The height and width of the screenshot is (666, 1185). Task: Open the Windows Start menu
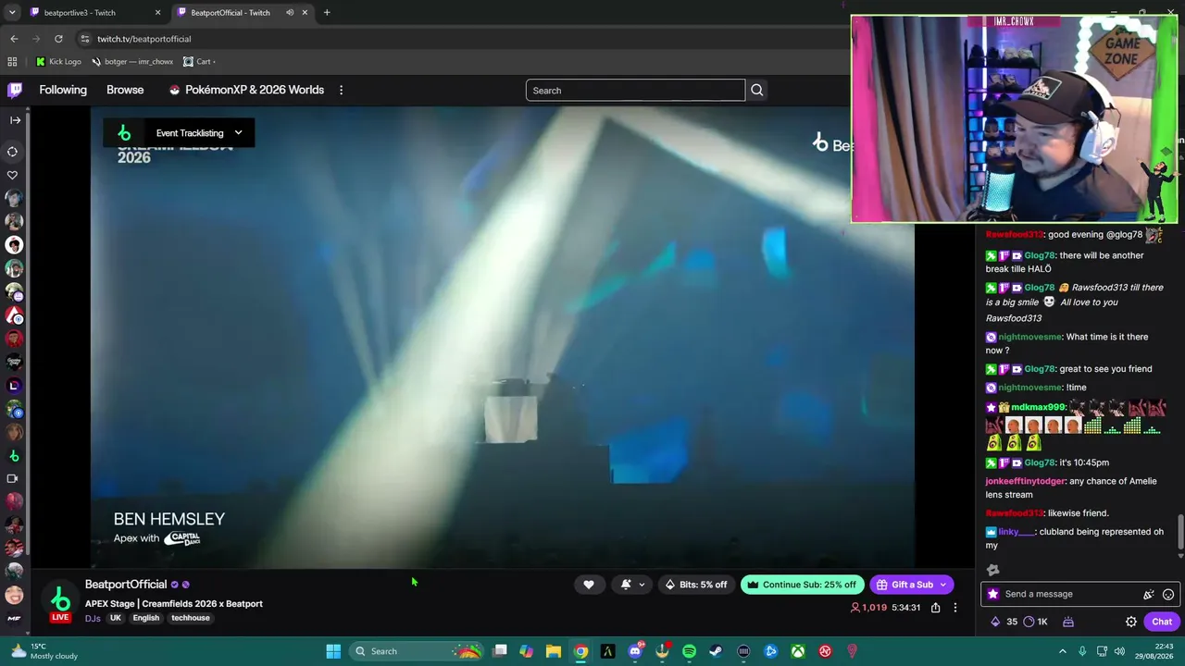(333, 651)
